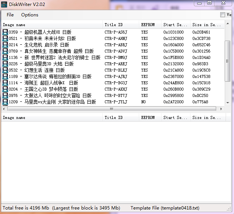The height and width of the screenshot is (214, 234).
Task: Click lower list Size in Se... column header
Action: [x=208, y=117]
